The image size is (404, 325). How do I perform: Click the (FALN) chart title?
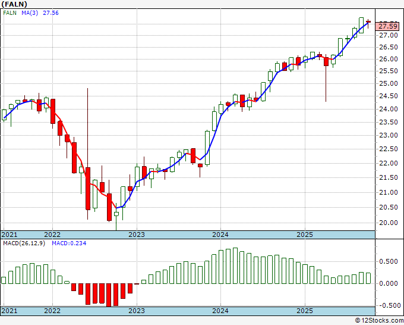[x=14, y=4]
